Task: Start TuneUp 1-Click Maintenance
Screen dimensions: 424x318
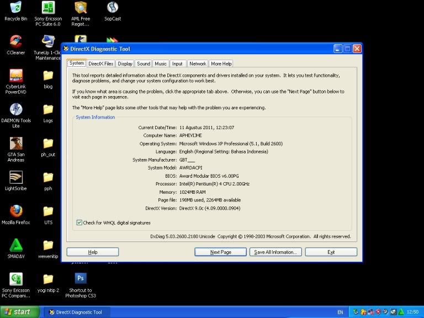Action: point(48,47)
